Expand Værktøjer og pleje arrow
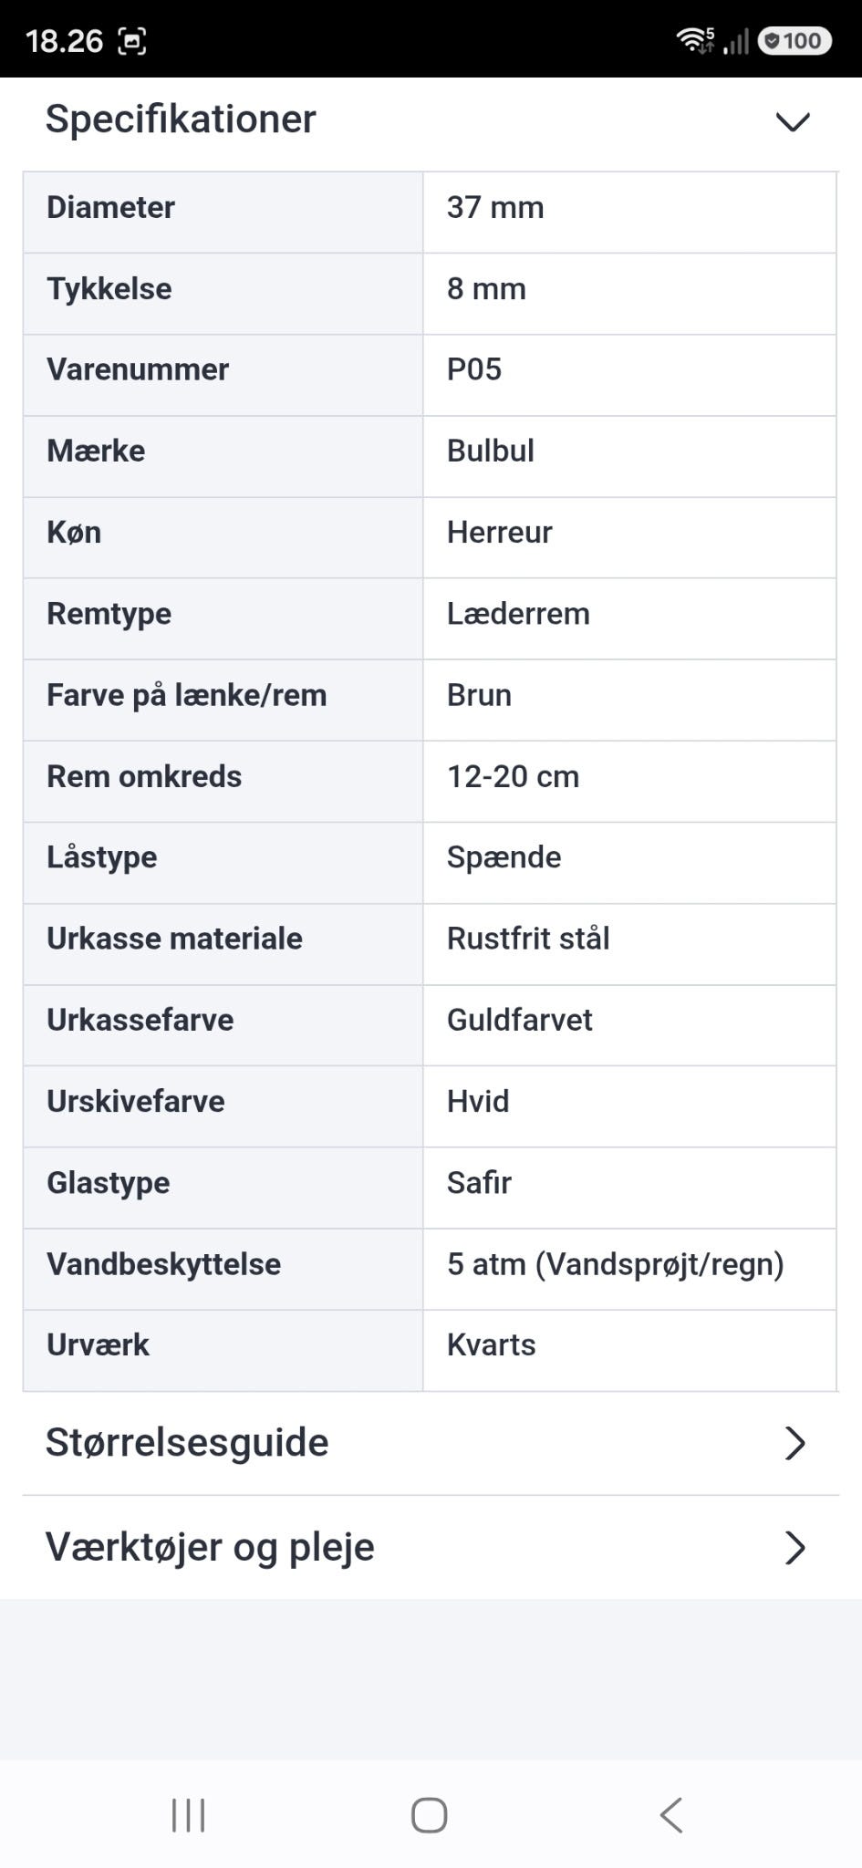The height and width of the screenshot is (1868, 862). [795, 1548]
